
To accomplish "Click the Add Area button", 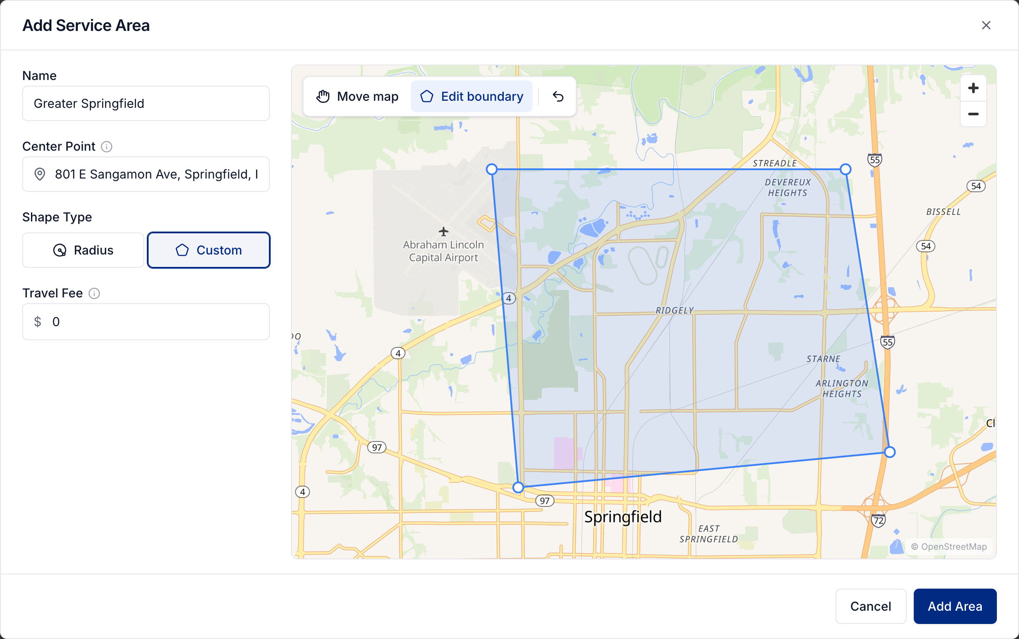I will 955,606.
